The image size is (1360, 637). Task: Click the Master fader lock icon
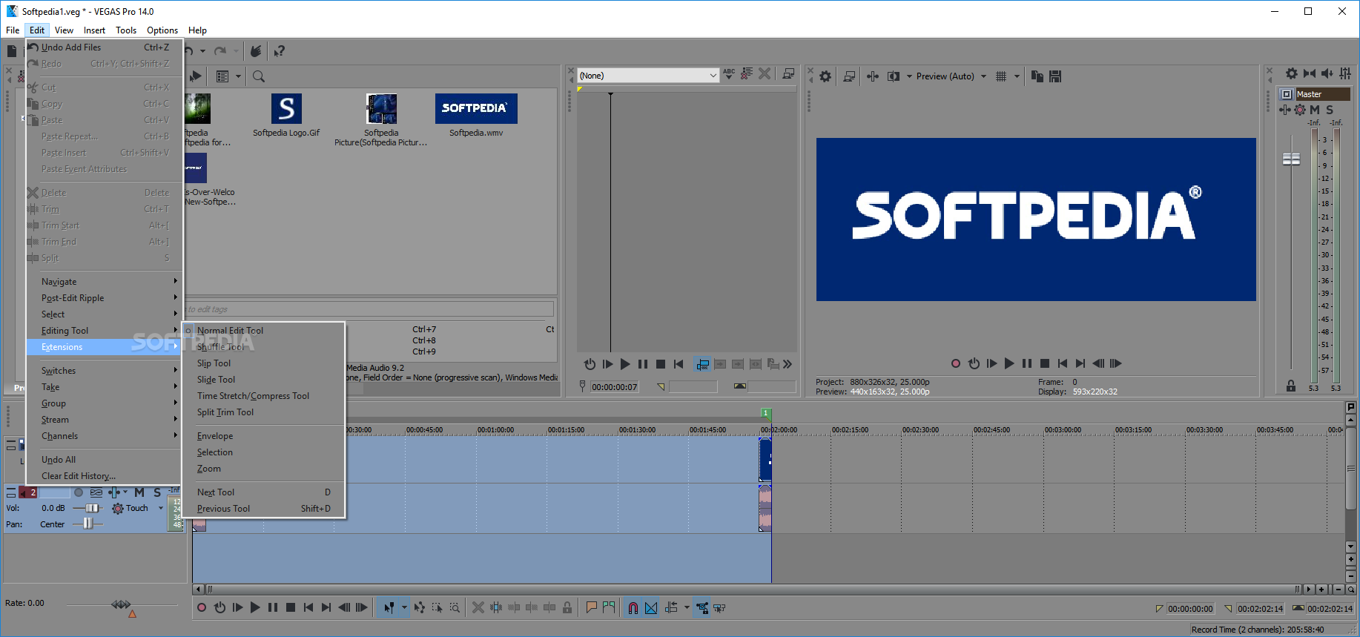coord(1291,386)
